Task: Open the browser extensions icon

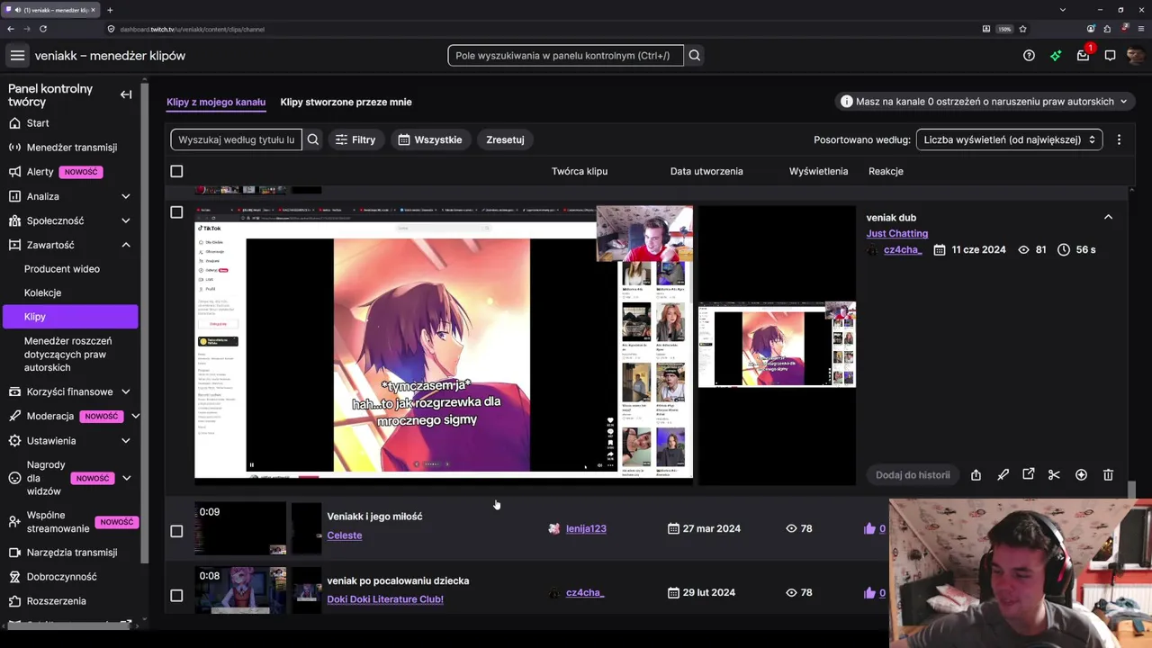Action: (x=1107, y=29)
